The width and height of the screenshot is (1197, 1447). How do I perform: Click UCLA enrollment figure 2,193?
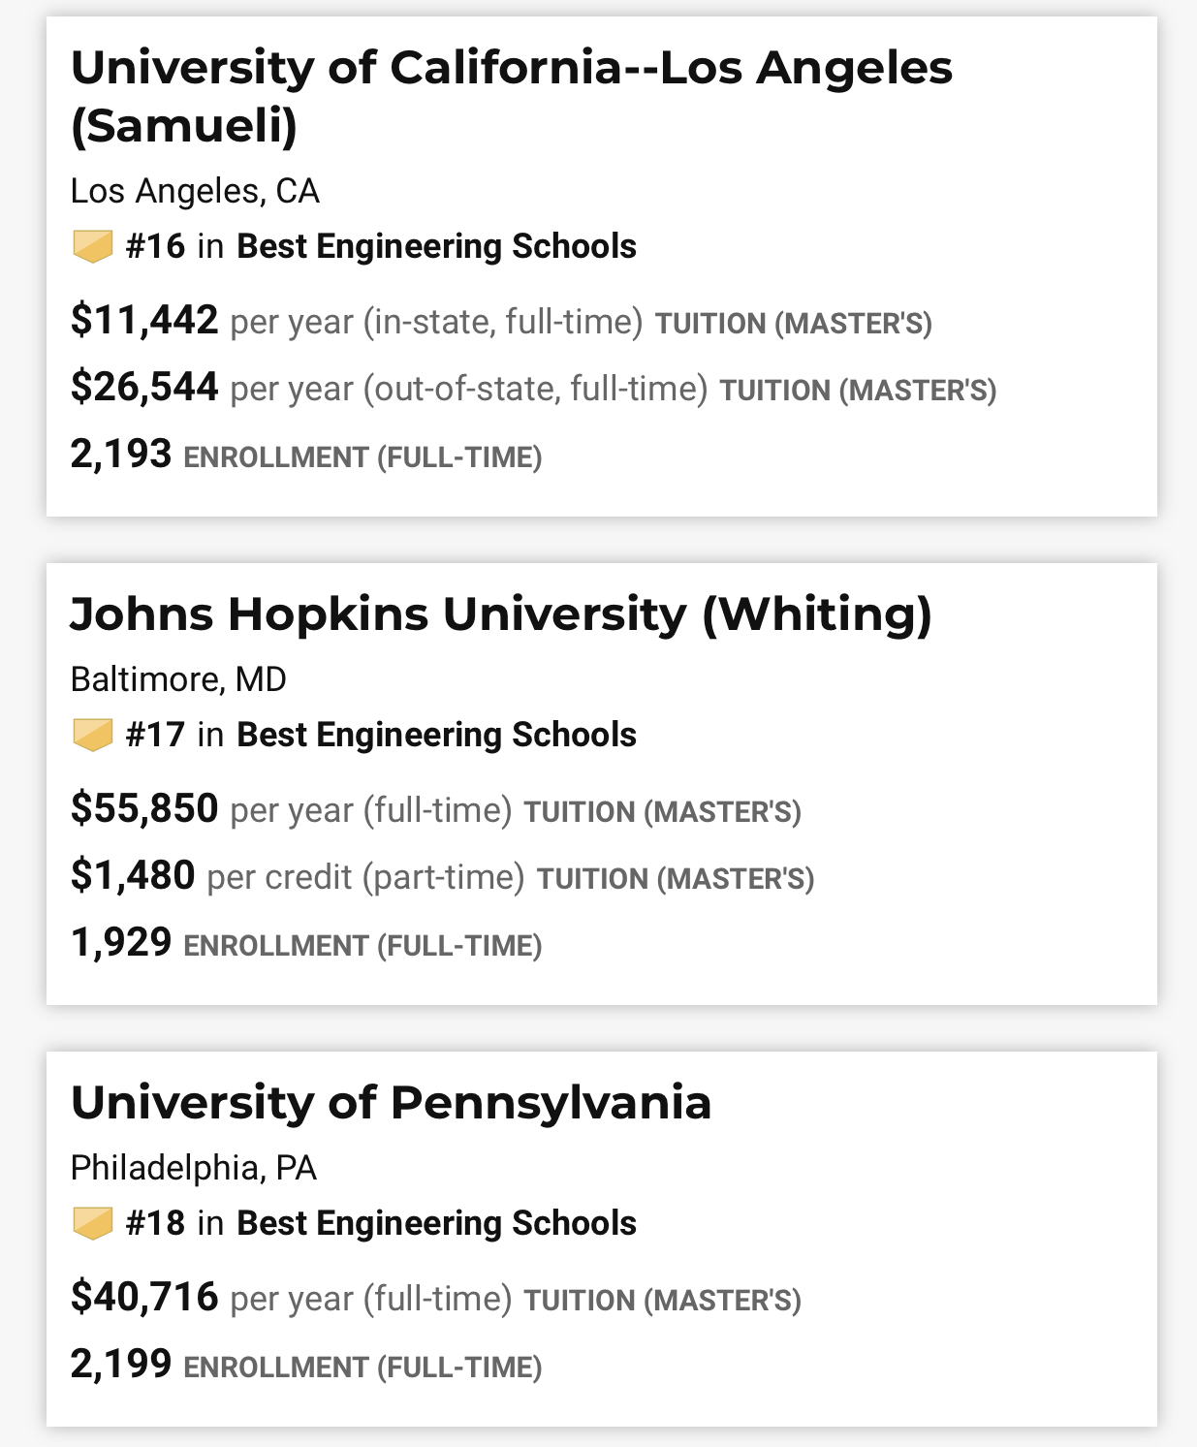pos(121,454)
